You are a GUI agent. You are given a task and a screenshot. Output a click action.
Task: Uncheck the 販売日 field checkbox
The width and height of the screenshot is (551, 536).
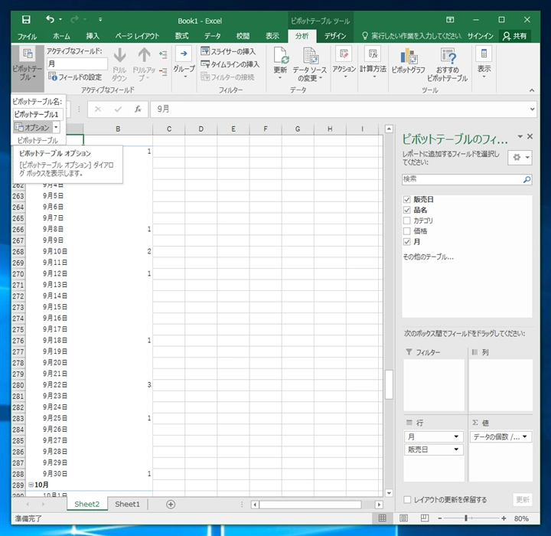407,199
